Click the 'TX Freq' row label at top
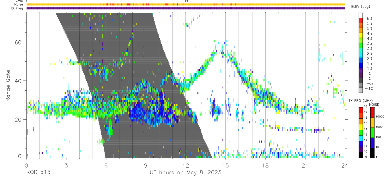The image size is (388, 179). [17, 8]
